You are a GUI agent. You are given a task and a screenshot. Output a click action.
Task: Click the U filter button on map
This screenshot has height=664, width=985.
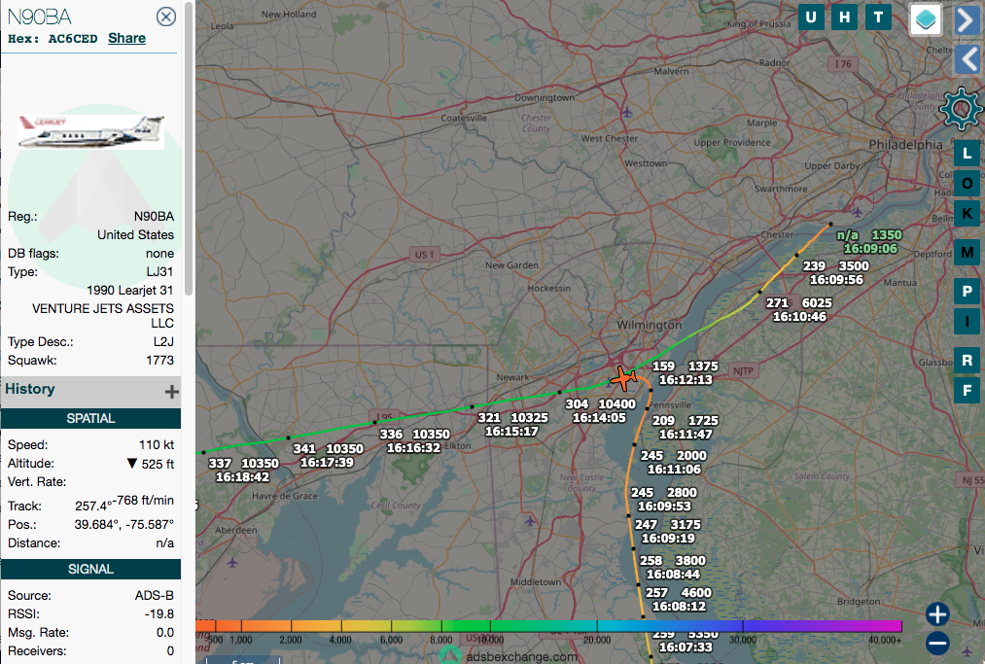pyautogui.click(x=811, y=17)
